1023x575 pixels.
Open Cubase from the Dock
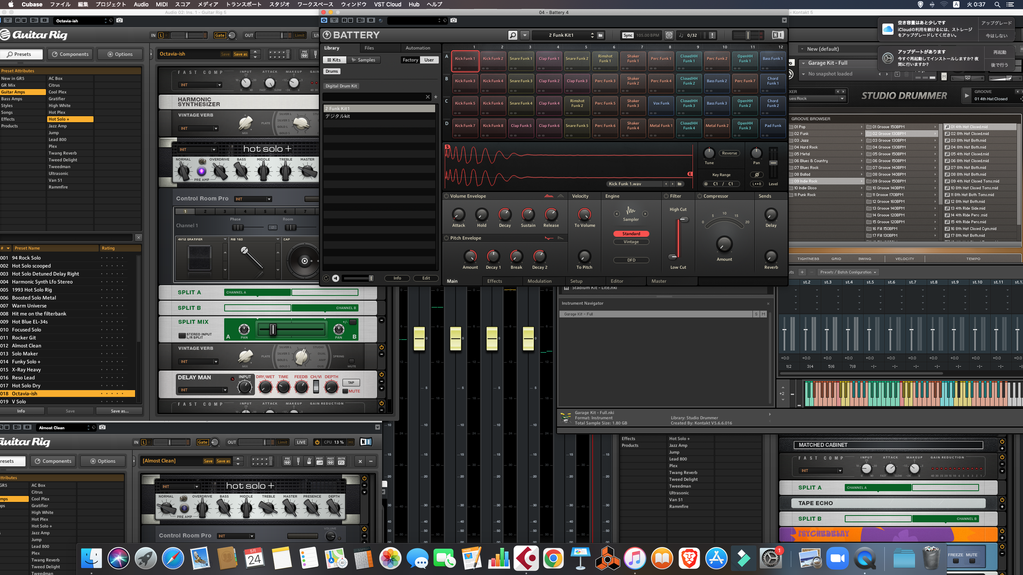[x=526, y=558]
